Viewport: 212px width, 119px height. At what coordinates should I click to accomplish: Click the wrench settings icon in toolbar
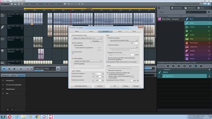click(79, 4)
